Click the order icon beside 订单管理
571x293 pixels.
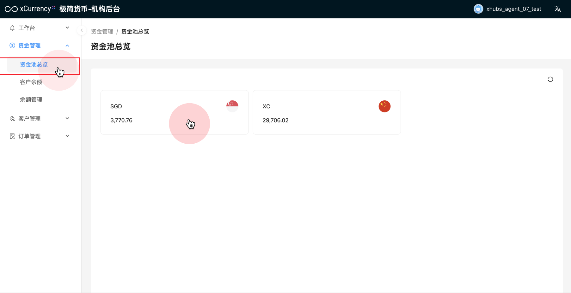(12, 136)
